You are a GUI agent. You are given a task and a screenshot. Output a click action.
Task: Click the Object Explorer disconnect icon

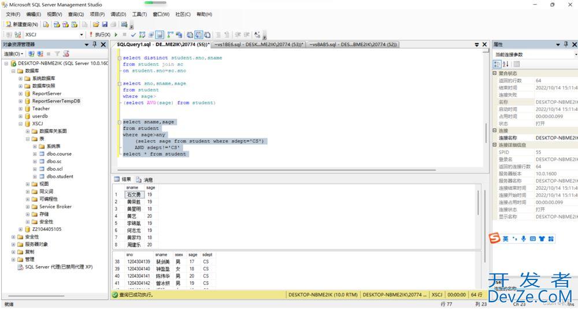(40, 54)
